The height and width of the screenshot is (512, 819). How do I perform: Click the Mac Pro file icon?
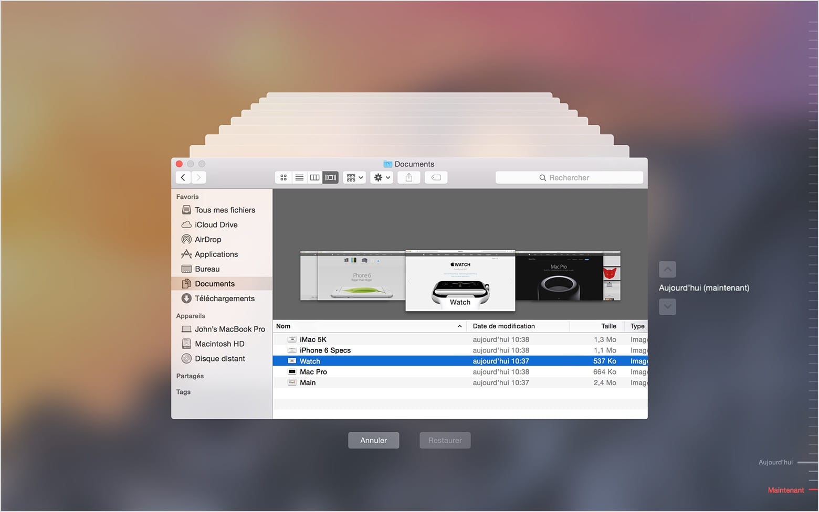(x=292, y=371)
